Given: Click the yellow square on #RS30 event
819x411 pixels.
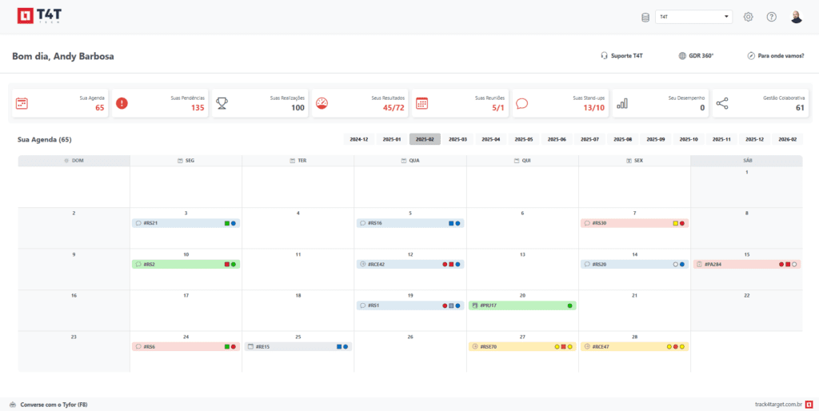Looking at the screenshot, I should pyautogui.click(x=675, y=223).
